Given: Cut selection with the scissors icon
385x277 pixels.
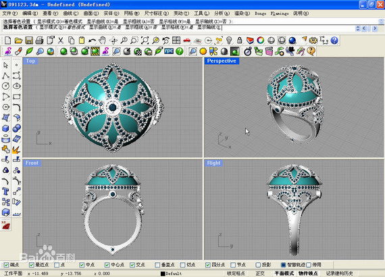Looking at the screenshot, I should tap(60, 41).
